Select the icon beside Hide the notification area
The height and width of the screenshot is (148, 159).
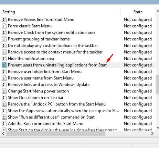click(x=4, y=59)
